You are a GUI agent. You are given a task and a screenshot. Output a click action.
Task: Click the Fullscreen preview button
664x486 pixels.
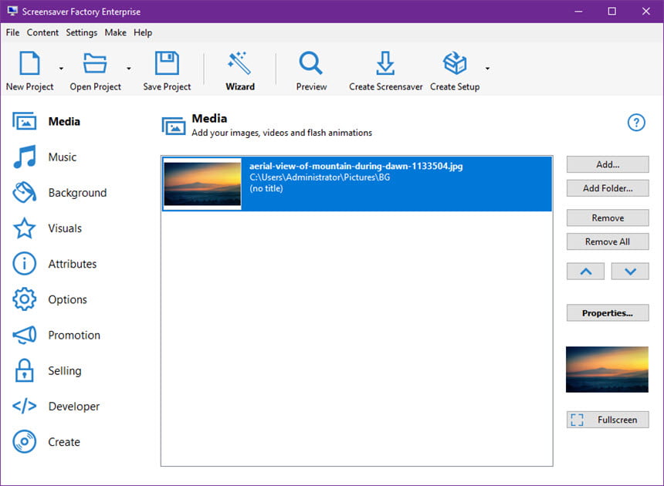[x=608, y=420]
